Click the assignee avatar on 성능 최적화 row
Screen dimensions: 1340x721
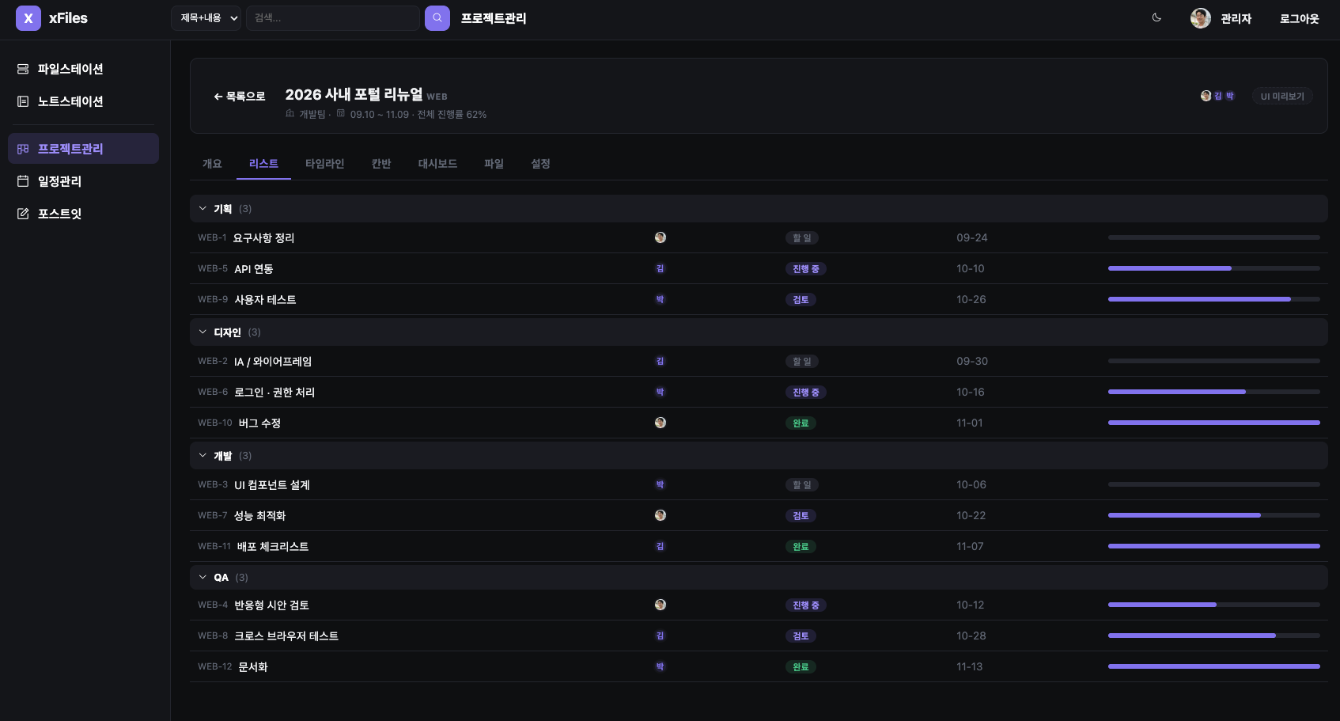click(661, 515)
